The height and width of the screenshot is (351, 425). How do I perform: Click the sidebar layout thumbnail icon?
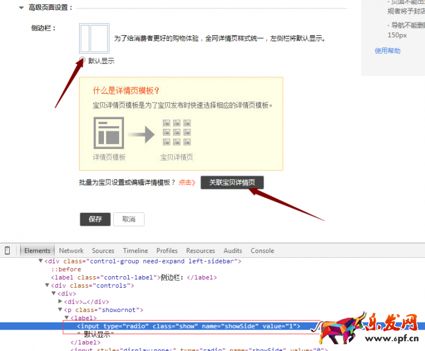click(94, 38)
